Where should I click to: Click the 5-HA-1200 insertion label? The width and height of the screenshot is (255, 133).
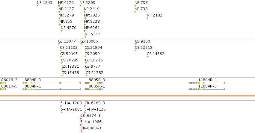click(x=71, y=103)
